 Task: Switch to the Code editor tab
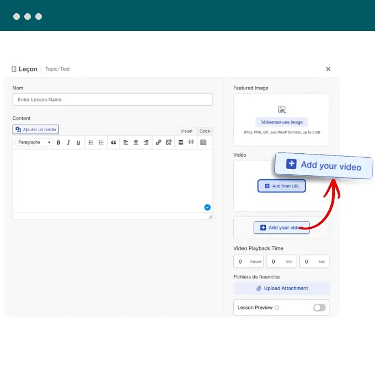(x=205, y=131)
